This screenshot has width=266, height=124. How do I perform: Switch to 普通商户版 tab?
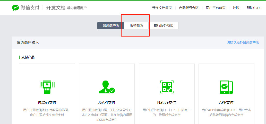point(111,26)
